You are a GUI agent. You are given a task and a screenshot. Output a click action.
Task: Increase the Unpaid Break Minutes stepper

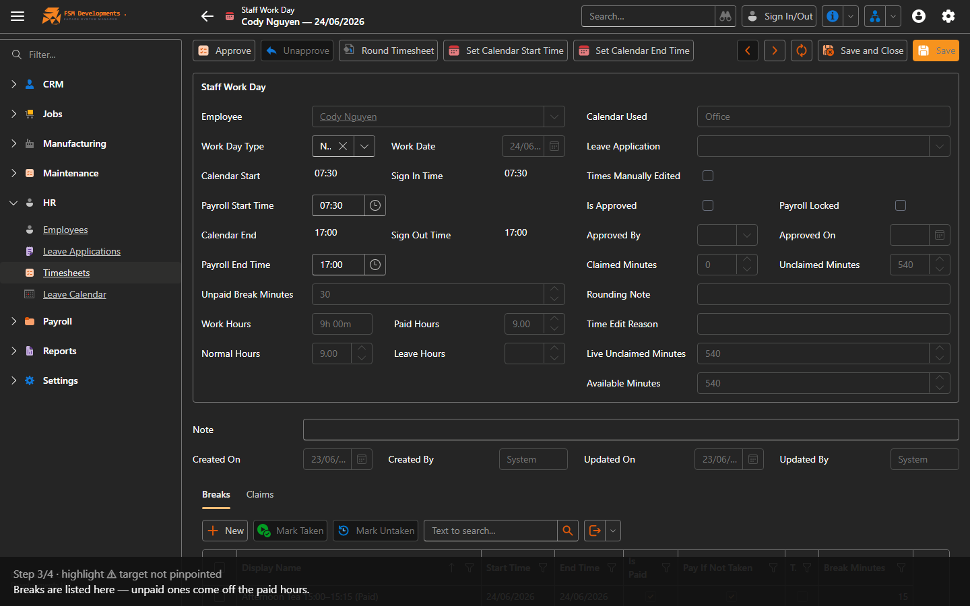[x=554, y=290]
